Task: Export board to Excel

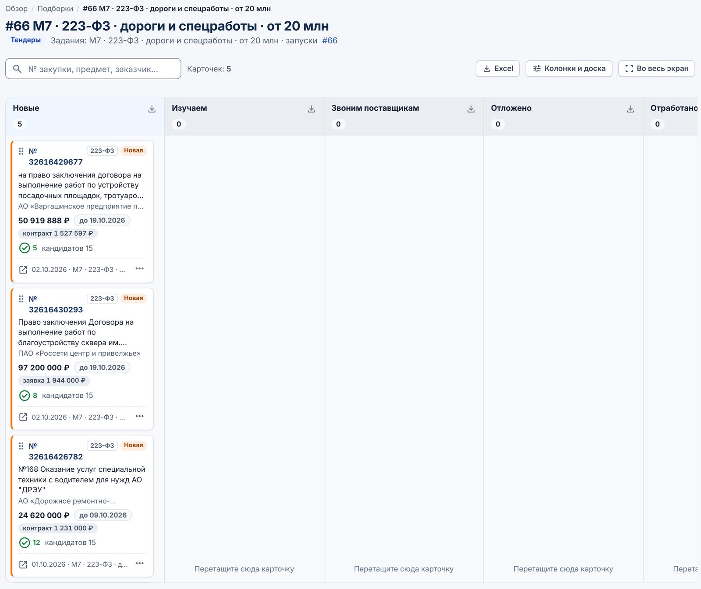Action: (498, 68)
